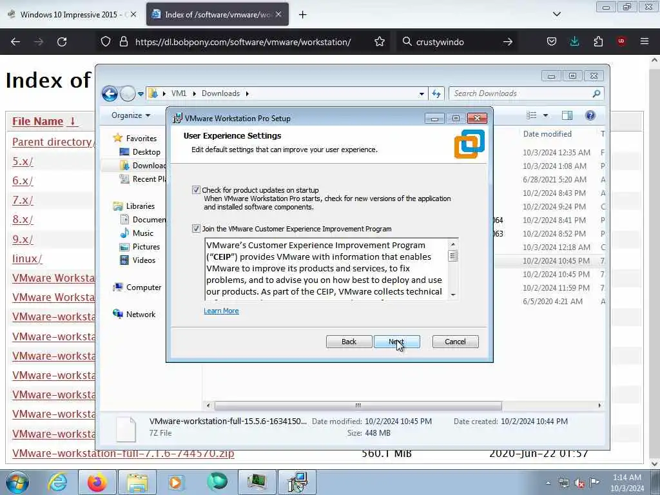Open the list all tabs dropdown
660x495 pixels.
pos(556,14)
